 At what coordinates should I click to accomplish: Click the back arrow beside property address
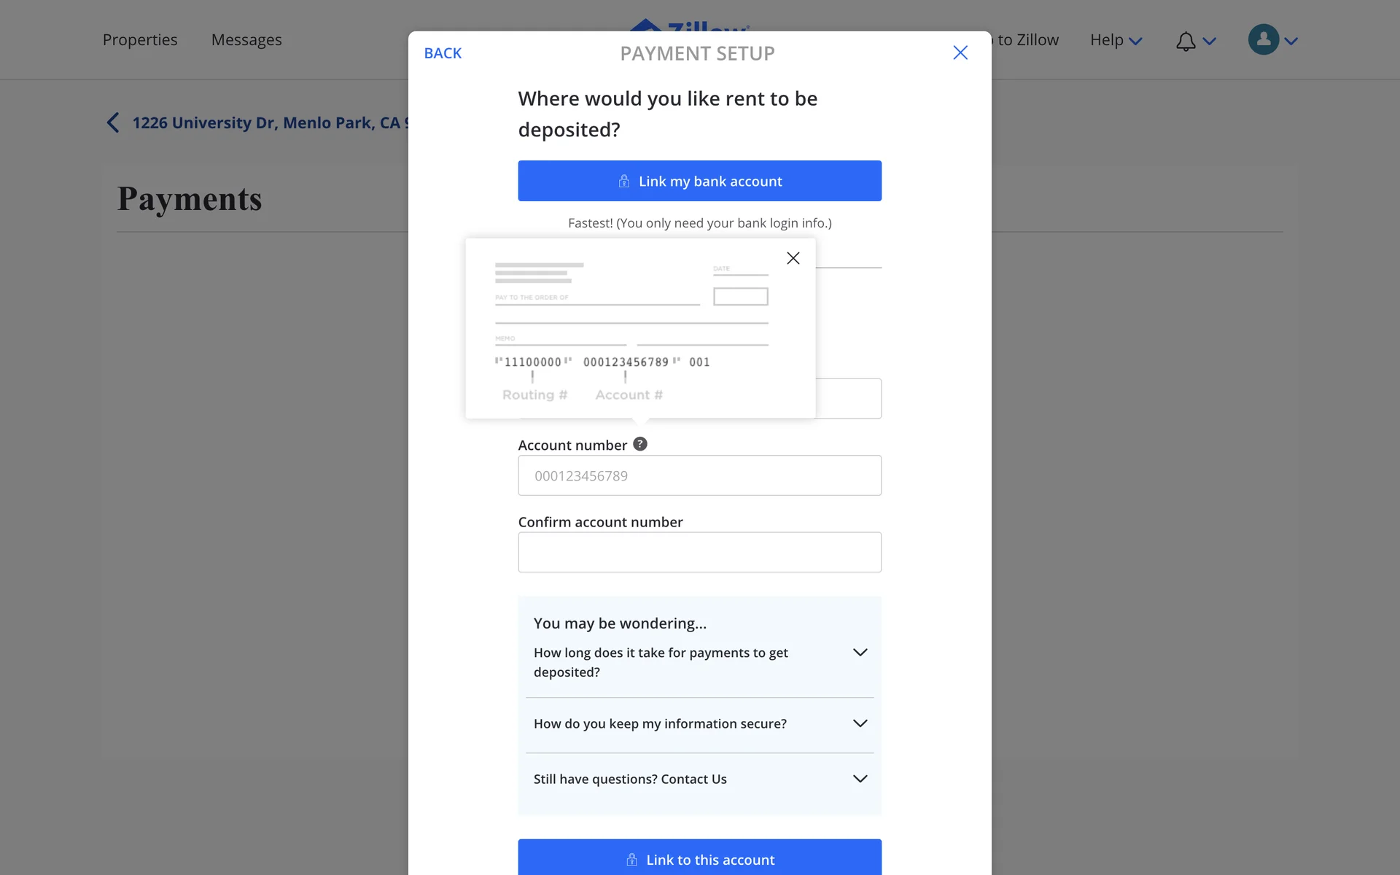click(x=113, y=122)
